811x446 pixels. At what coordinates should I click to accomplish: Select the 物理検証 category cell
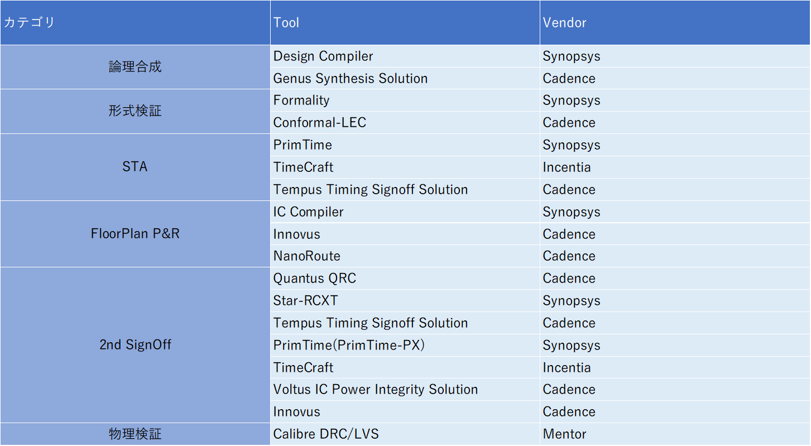tap(135, 434)
